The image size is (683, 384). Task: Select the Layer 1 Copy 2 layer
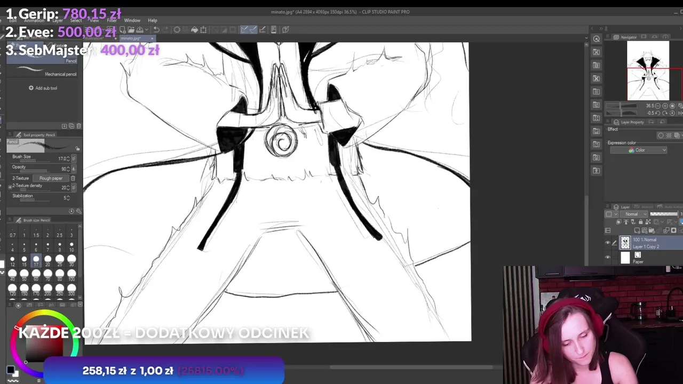point(650,243)
